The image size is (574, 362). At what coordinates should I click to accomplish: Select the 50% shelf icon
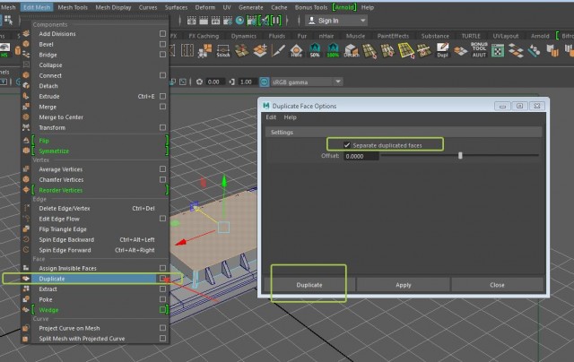[315, 51]
